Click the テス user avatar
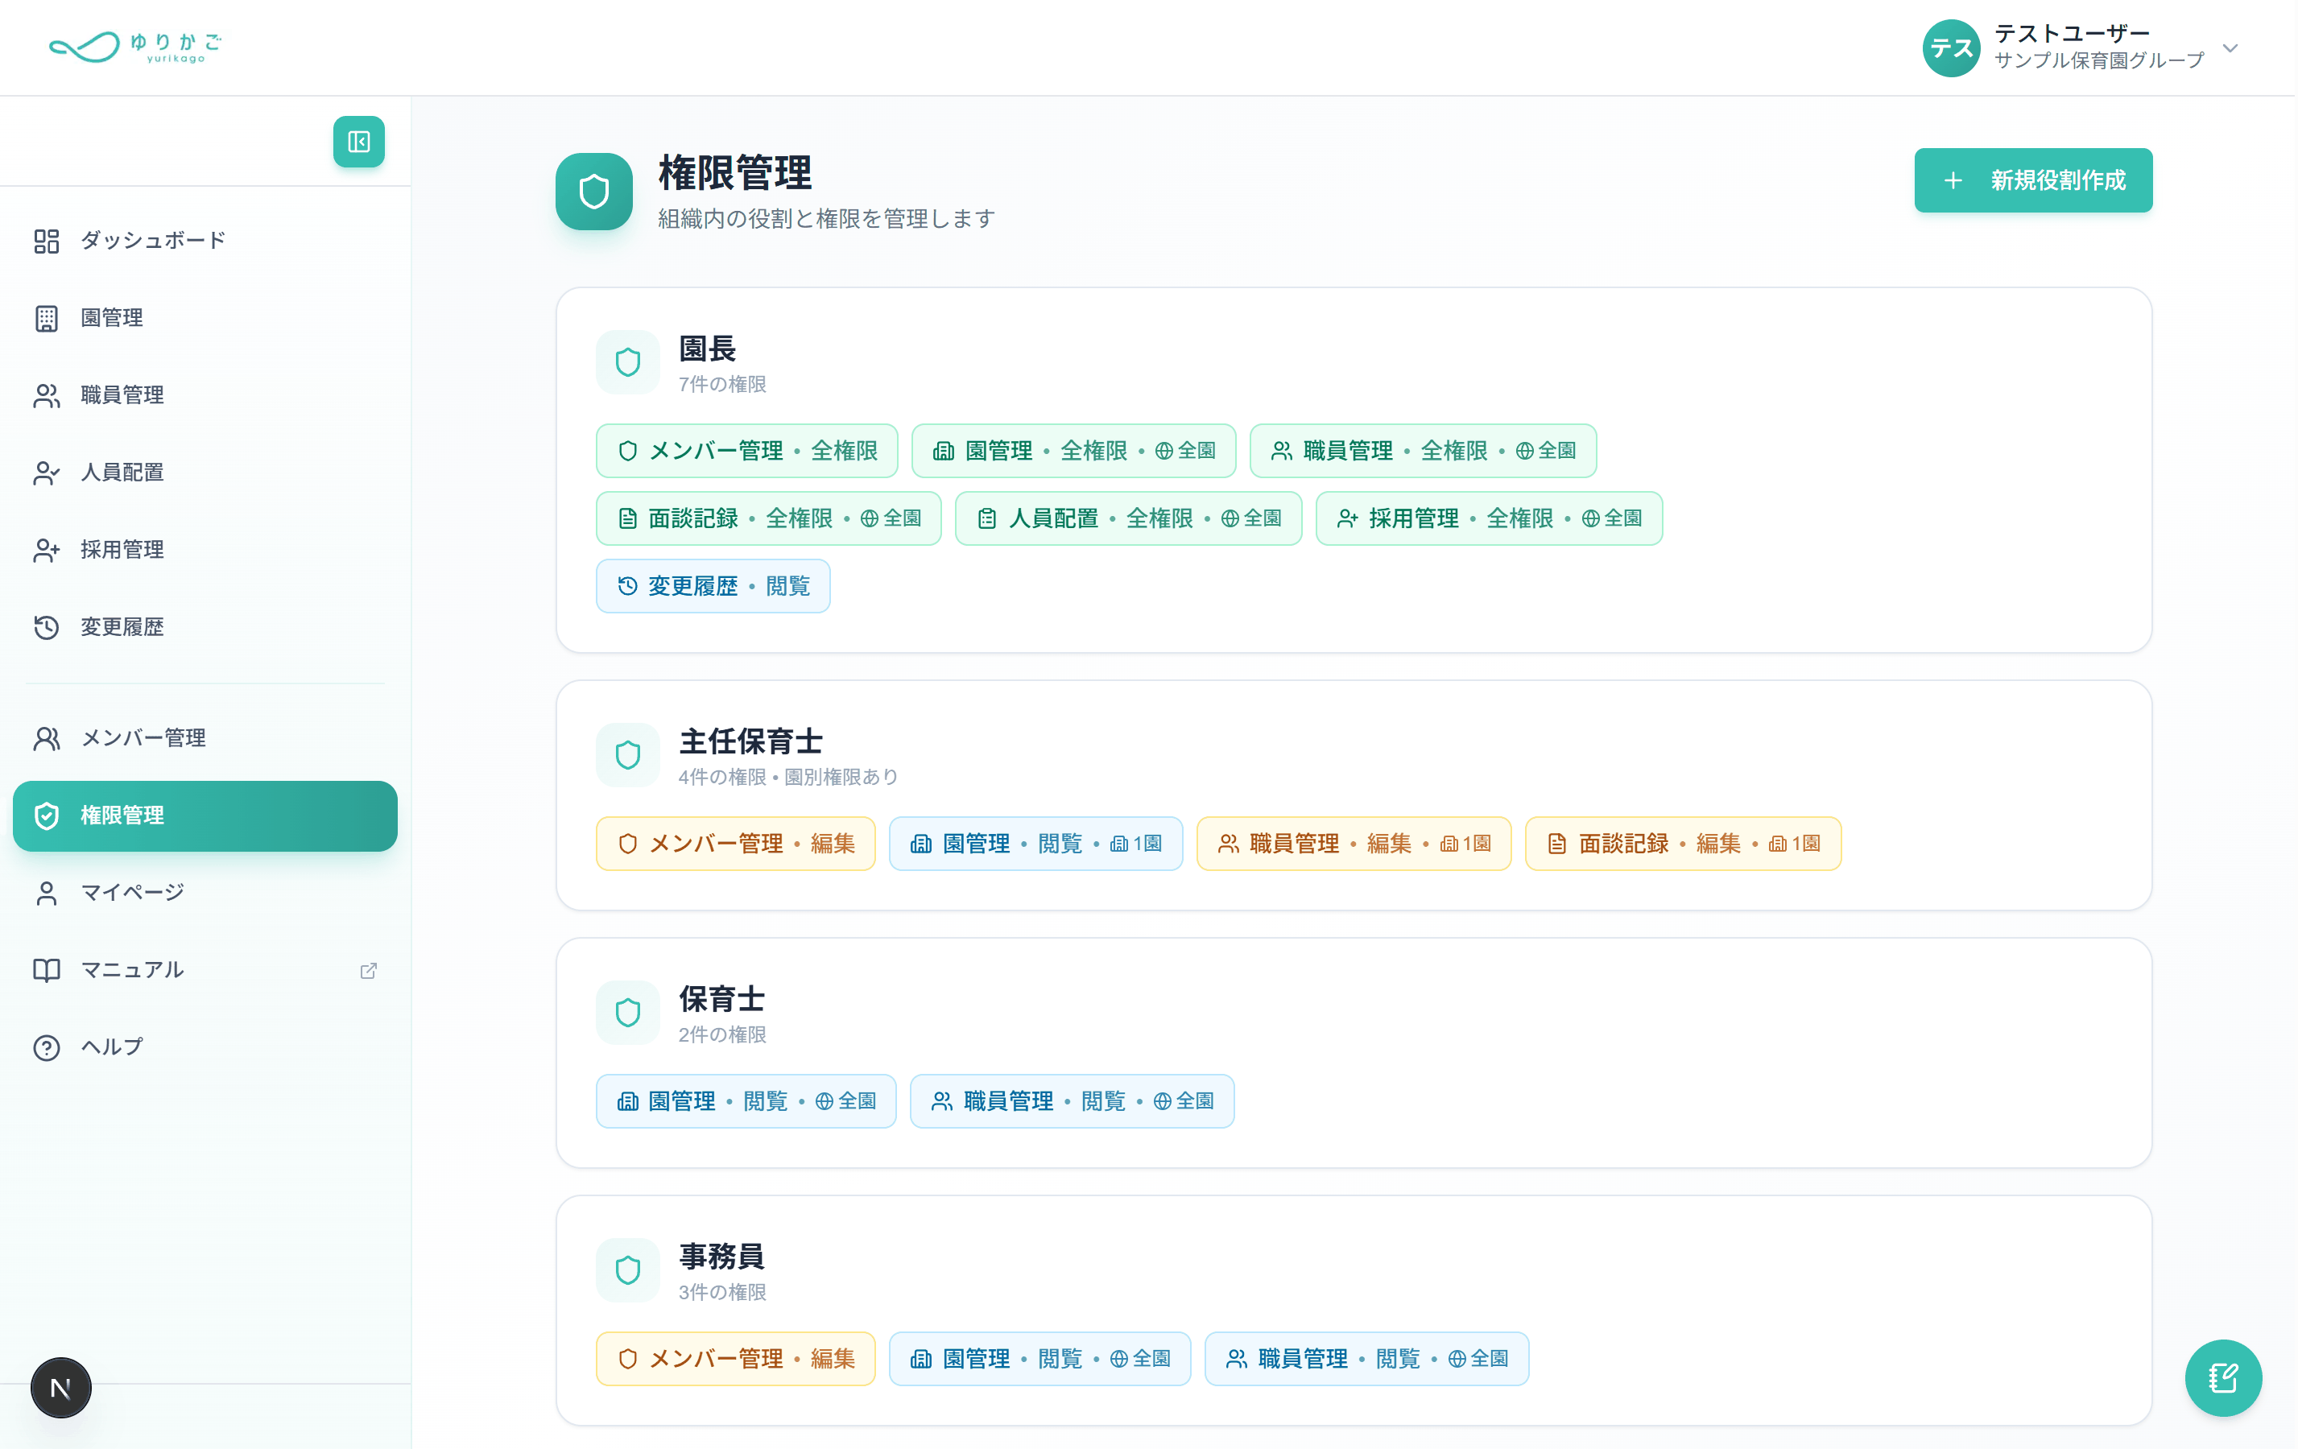 [1951, 47]
